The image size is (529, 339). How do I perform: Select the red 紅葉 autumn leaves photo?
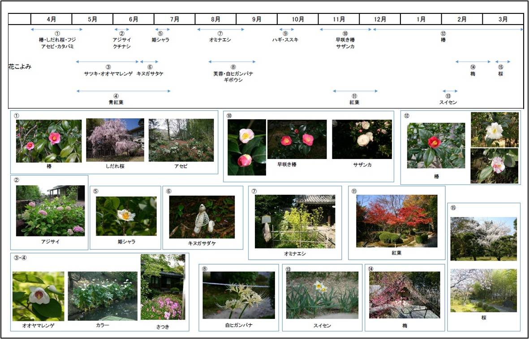397,221
